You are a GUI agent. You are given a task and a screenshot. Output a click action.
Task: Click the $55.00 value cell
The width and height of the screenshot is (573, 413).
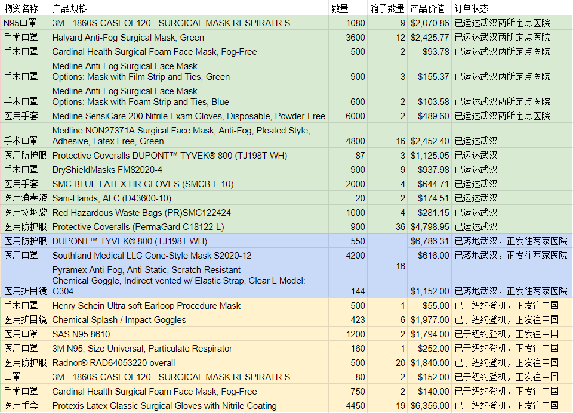coord(429,305)
